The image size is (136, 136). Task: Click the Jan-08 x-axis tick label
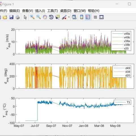pyautogui.click(x=84, y=126)
